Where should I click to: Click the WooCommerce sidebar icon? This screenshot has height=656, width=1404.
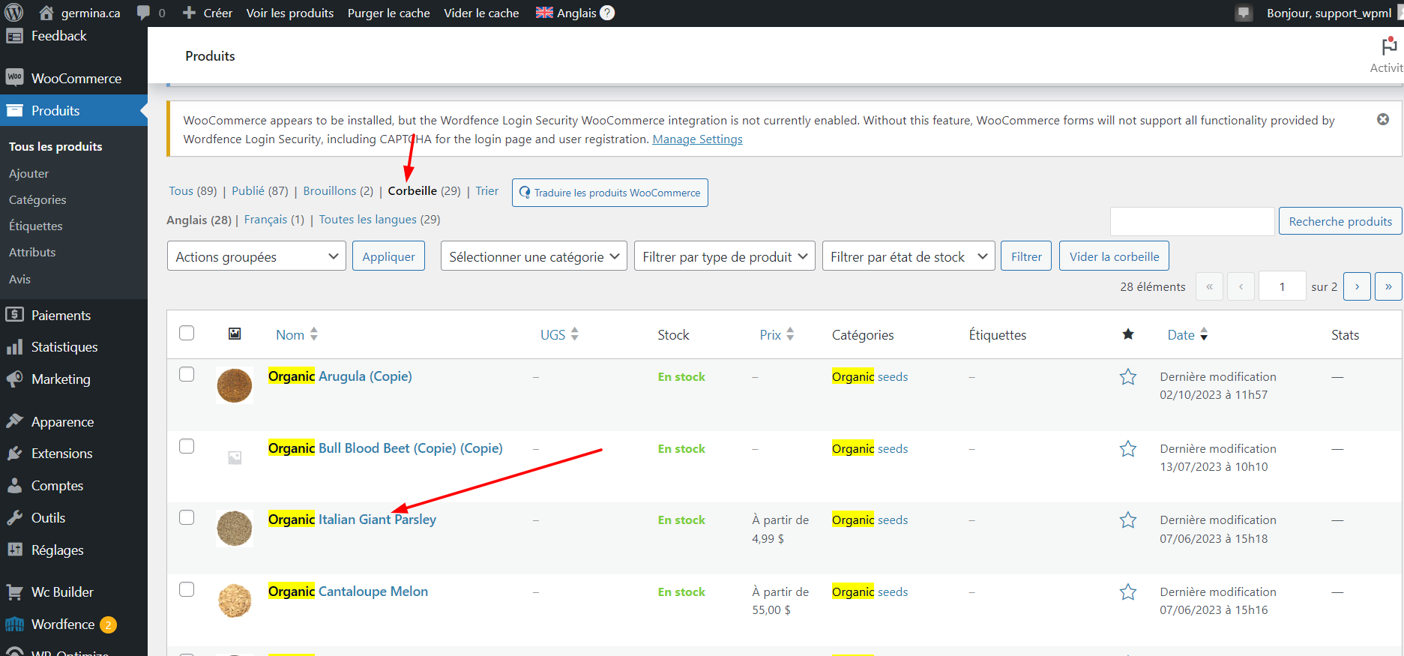coord(14,77)
